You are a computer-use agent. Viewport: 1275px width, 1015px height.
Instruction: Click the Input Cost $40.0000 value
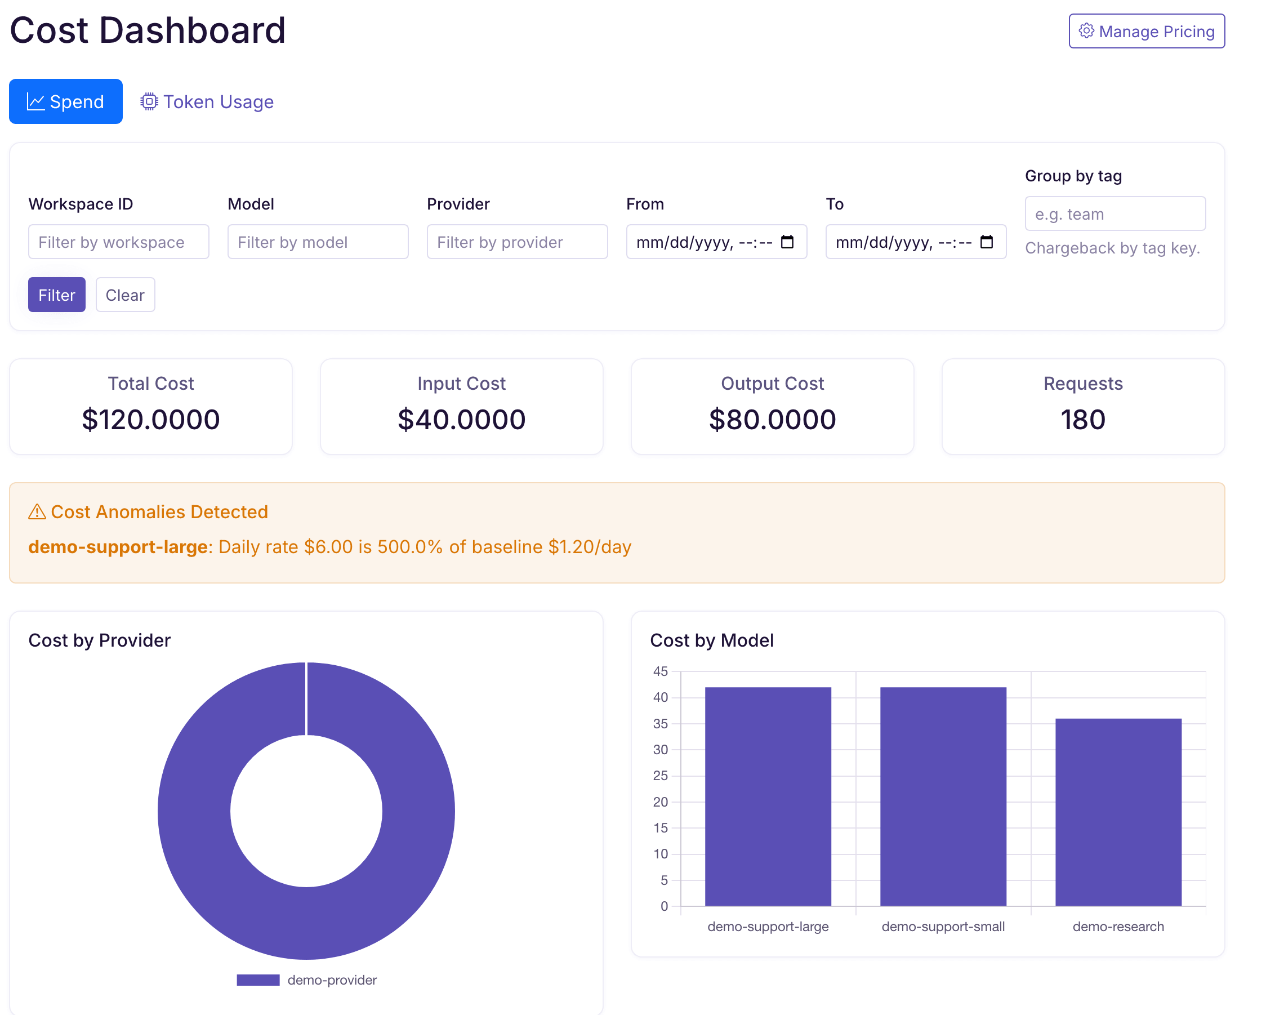pyautogui.click(x=462, y=420)
